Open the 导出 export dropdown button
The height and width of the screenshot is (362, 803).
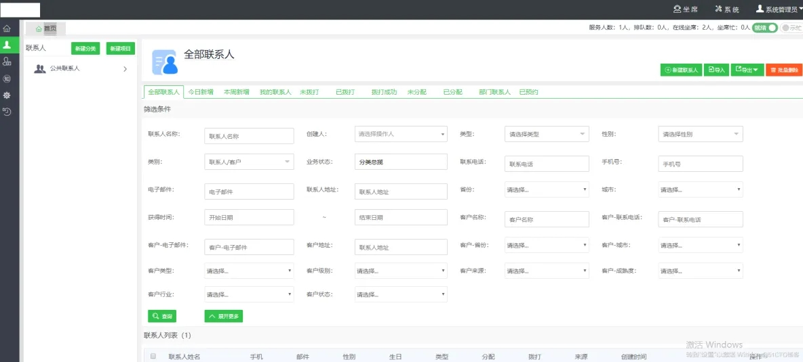747,70
